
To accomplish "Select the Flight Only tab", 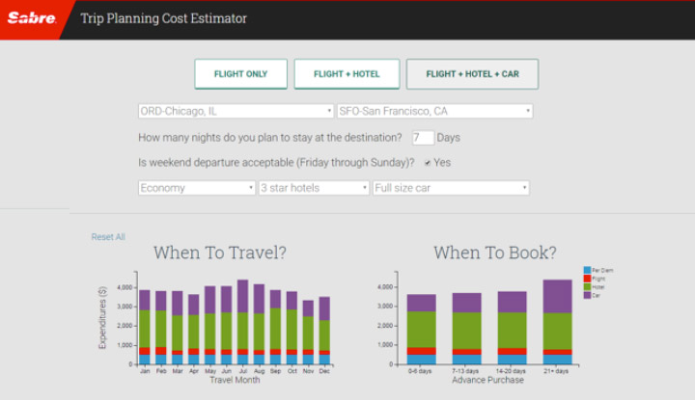I will coord(240,74).
